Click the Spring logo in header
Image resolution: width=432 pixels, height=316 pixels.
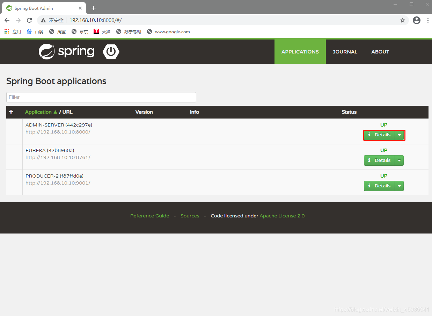click(66, 52)
